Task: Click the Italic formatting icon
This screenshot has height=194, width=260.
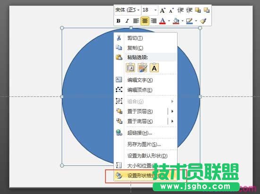Action: [127, 21]
